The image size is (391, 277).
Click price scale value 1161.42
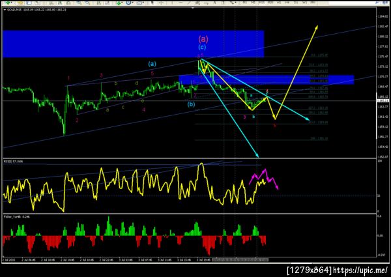[x=383, y=117]
